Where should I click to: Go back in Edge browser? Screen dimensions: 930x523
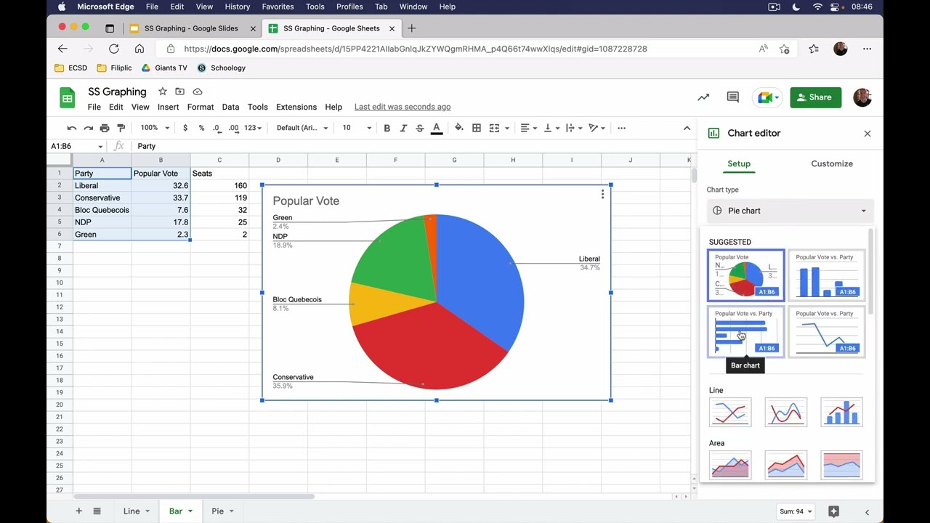click(x=62, y=49)
